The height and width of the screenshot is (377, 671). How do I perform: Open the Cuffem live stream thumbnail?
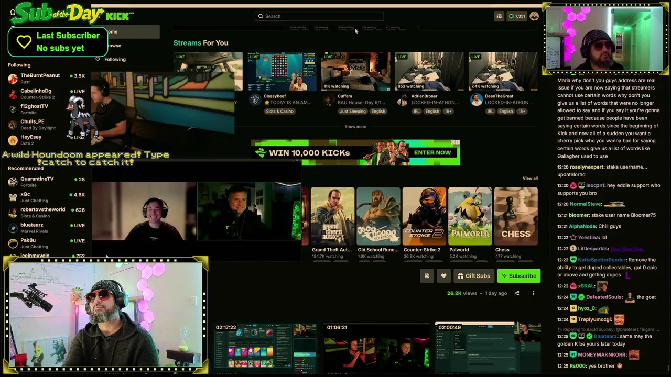click(355, 72)
